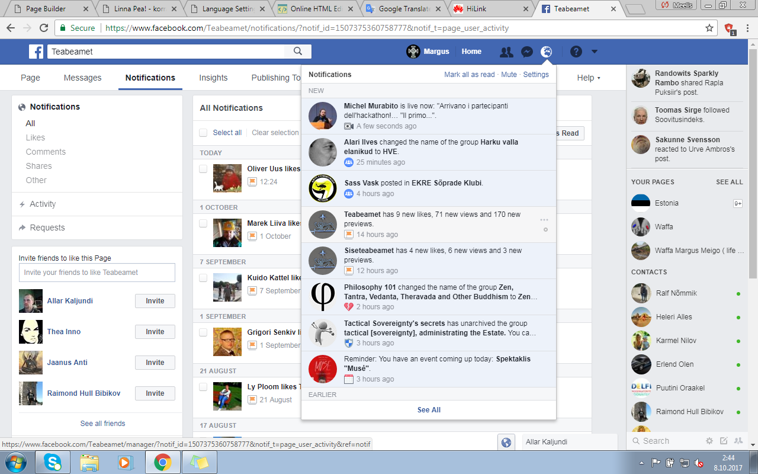Click the chat Search field
The width and height of the screenshot is (758, 474).
[x=666, y=441]
